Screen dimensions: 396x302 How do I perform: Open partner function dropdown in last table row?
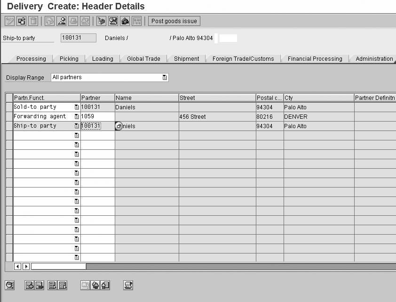pos(77,258)
